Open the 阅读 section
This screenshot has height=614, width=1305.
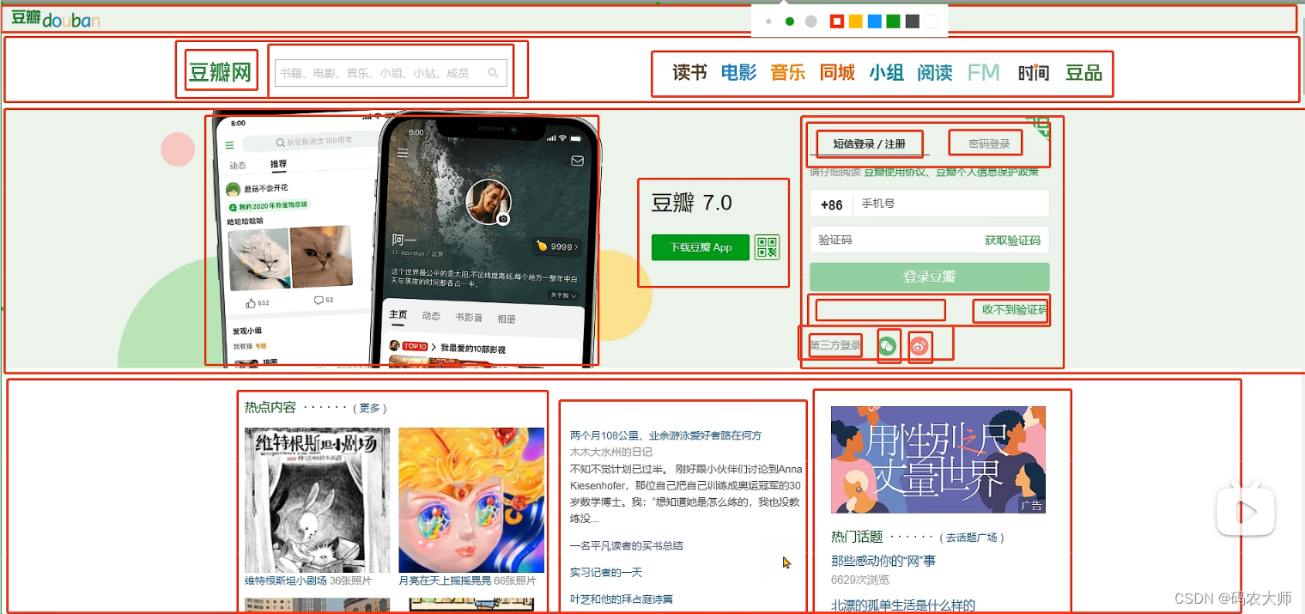tap(935, 73)
